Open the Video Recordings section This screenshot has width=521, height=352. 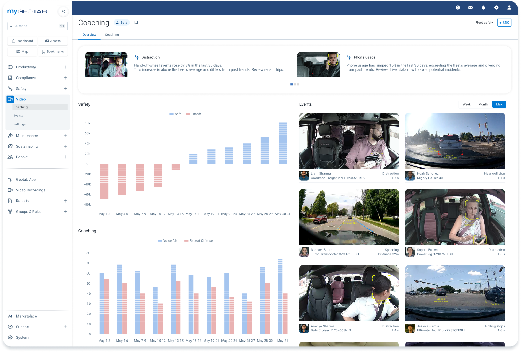click(x=30, y=190)
